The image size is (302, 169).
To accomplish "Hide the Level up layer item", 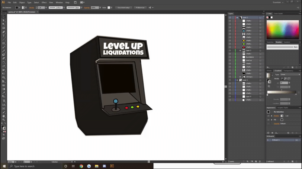I will click(x=230, y=60).
